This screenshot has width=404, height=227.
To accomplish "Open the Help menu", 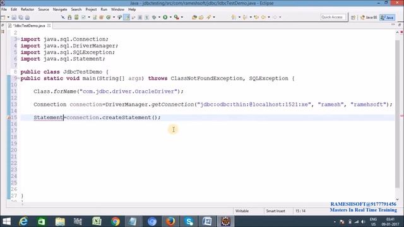I will click(x=132, y=9).
